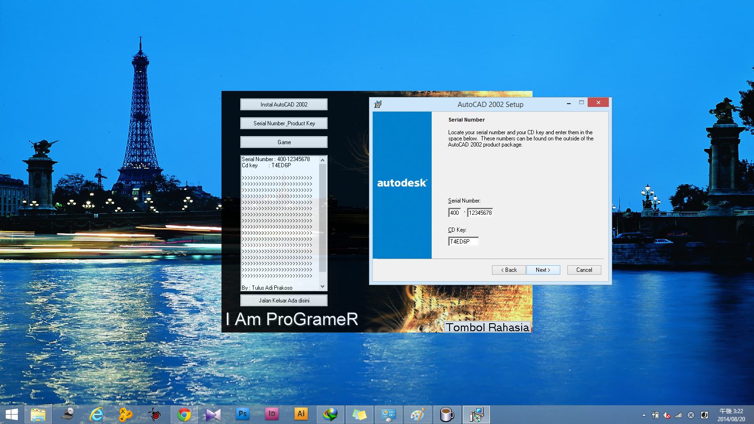Open File Explorer from the taskbar
The image size is (754, 424).
(x=38, y=415)
